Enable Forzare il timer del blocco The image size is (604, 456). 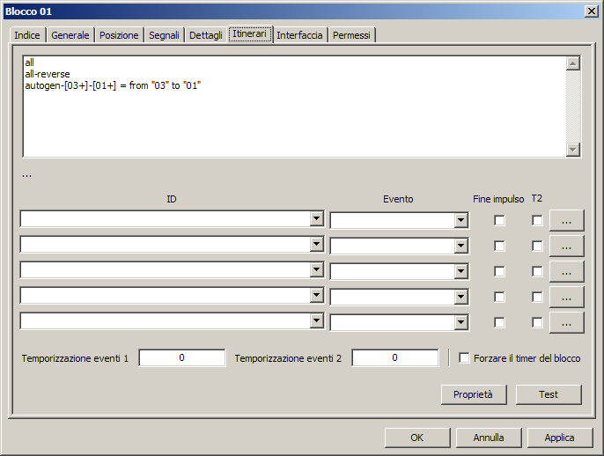pos(465,358)
